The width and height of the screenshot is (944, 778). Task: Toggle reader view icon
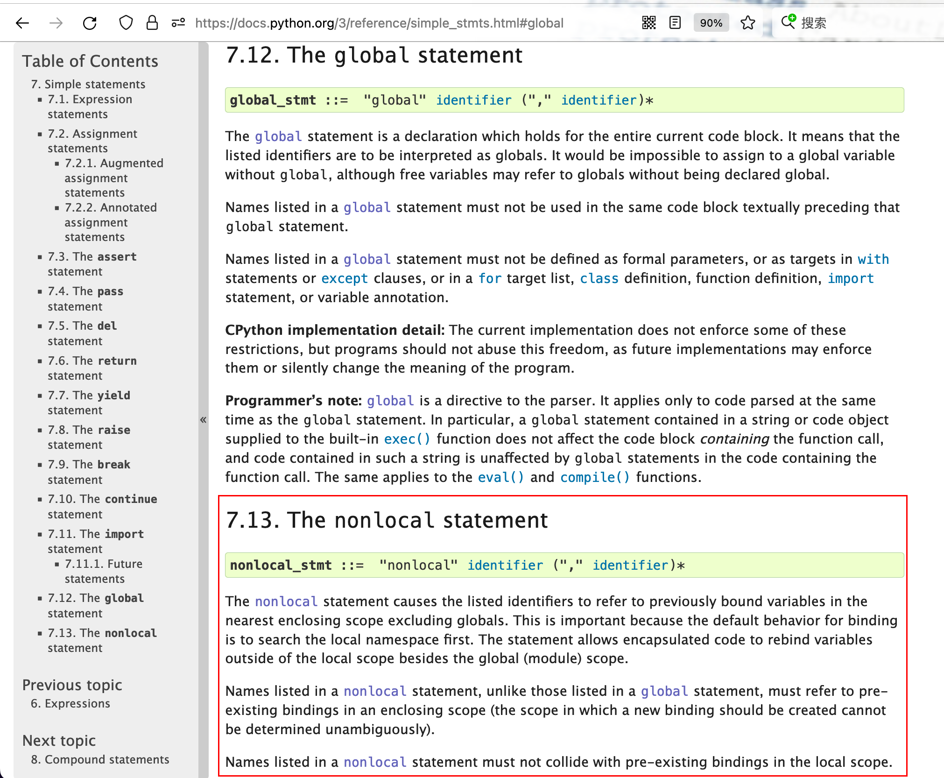pos(675,23)
